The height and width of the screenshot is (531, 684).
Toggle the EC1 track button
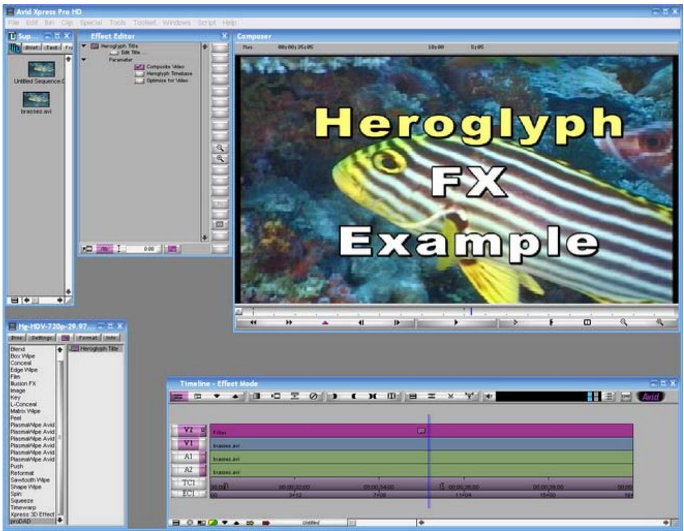click(188, 493)
